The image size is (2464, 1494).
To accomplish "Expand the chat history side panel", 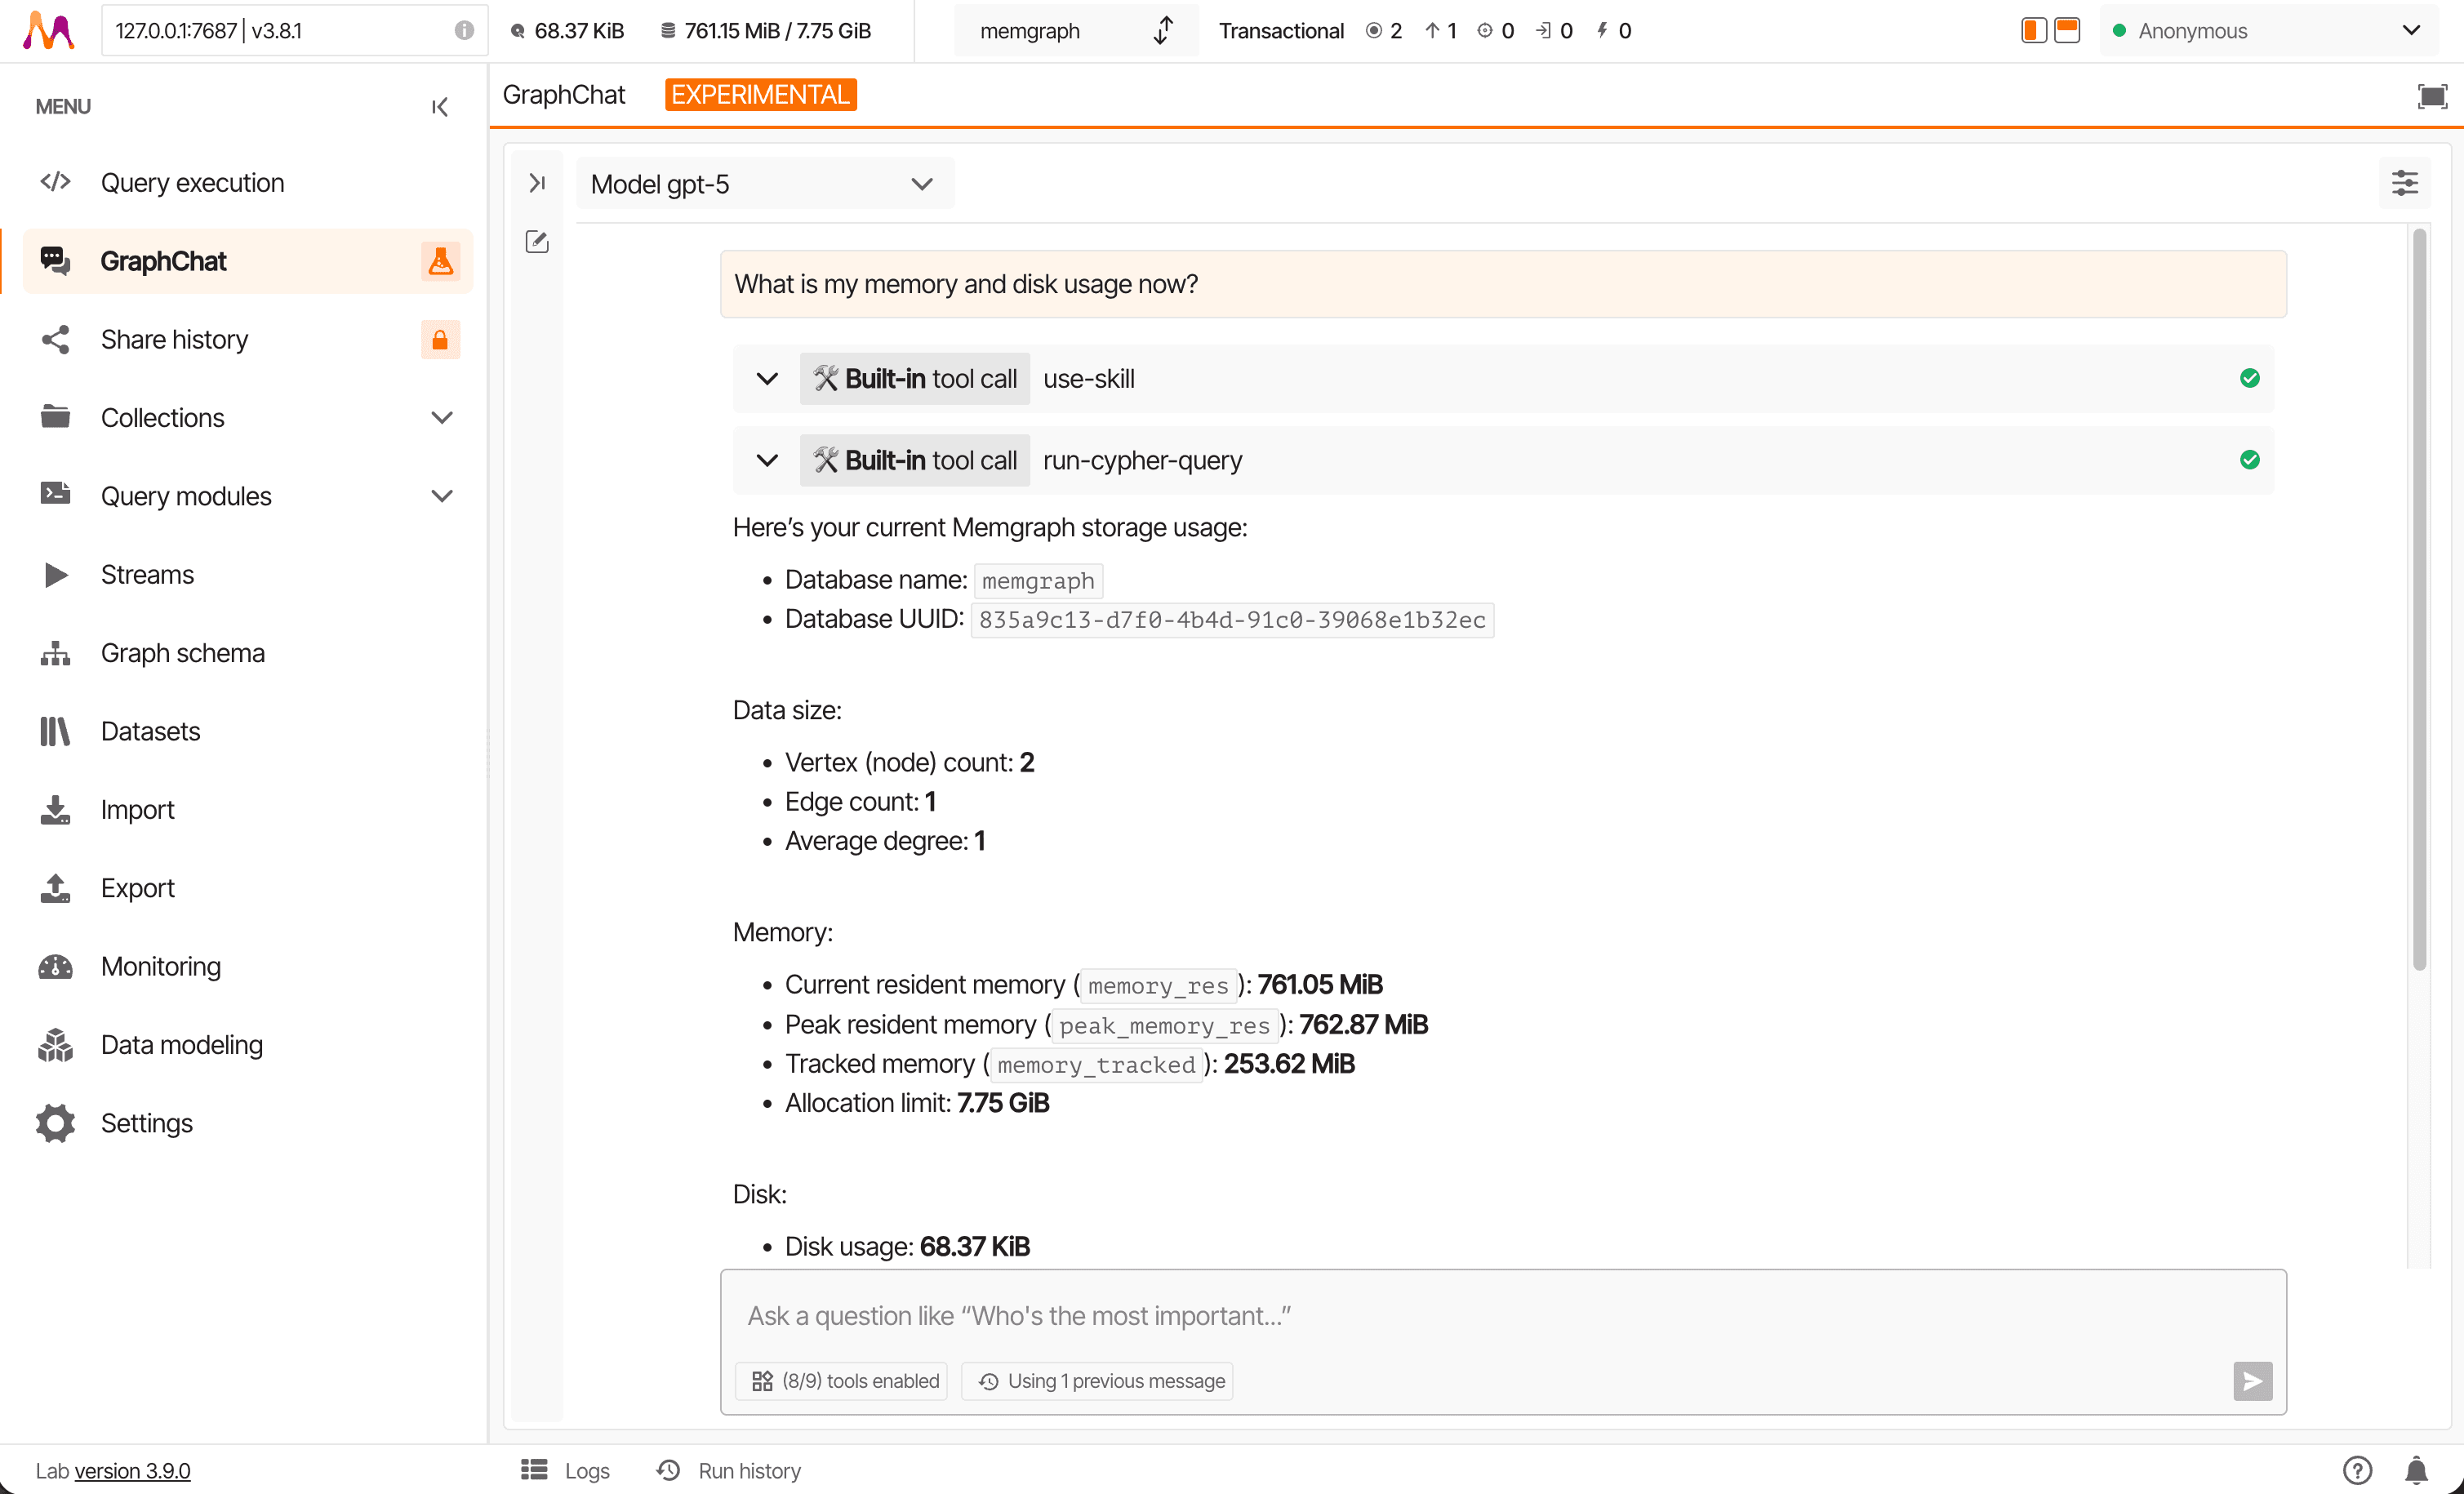I will pyautogui.click(x=537, y=182).
